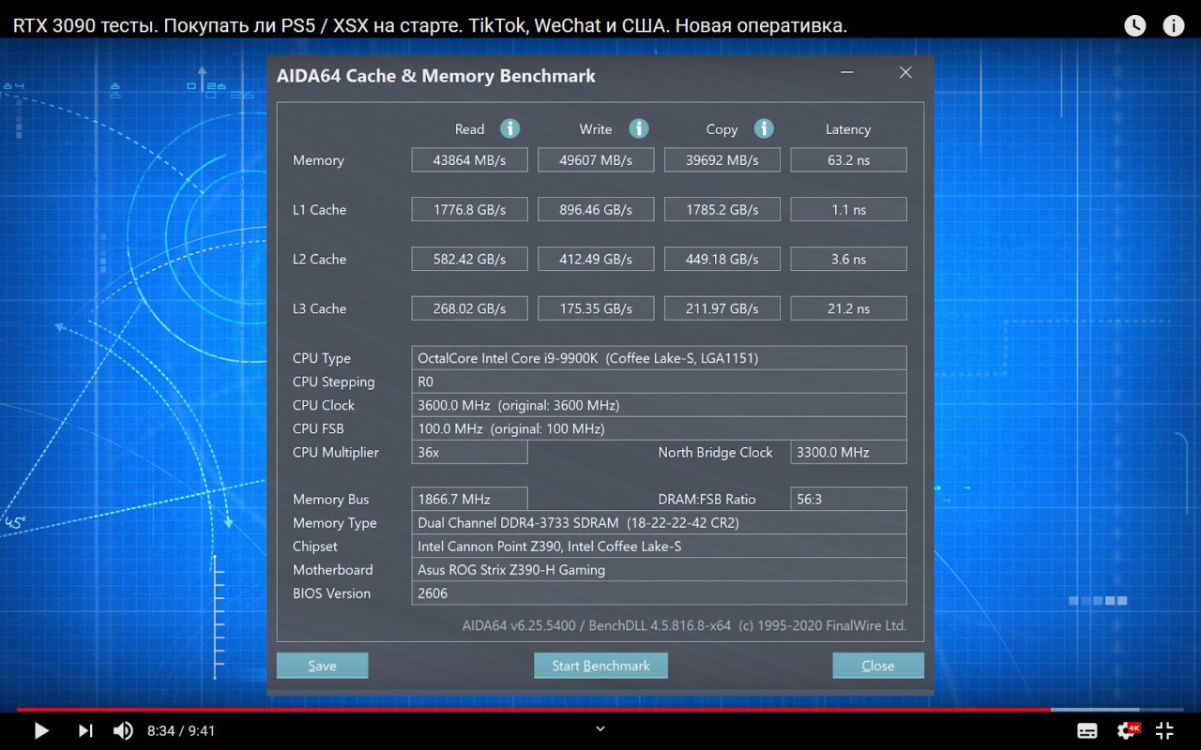Image resolution: width=1201 pixels, height=750 pixels.
Task: Select Memory Latency 63.2 ns field
Action: (849, 159)
